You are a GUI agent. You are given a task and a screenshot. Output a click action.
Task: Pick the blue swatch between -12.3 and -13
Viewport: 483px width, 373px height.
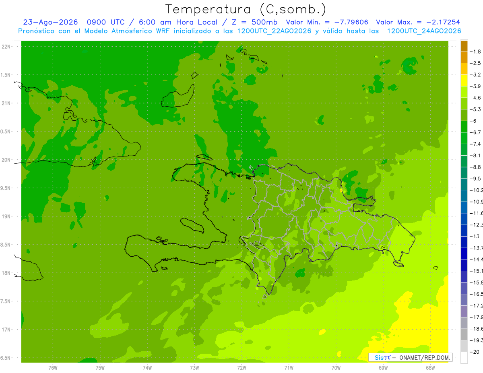464,231
